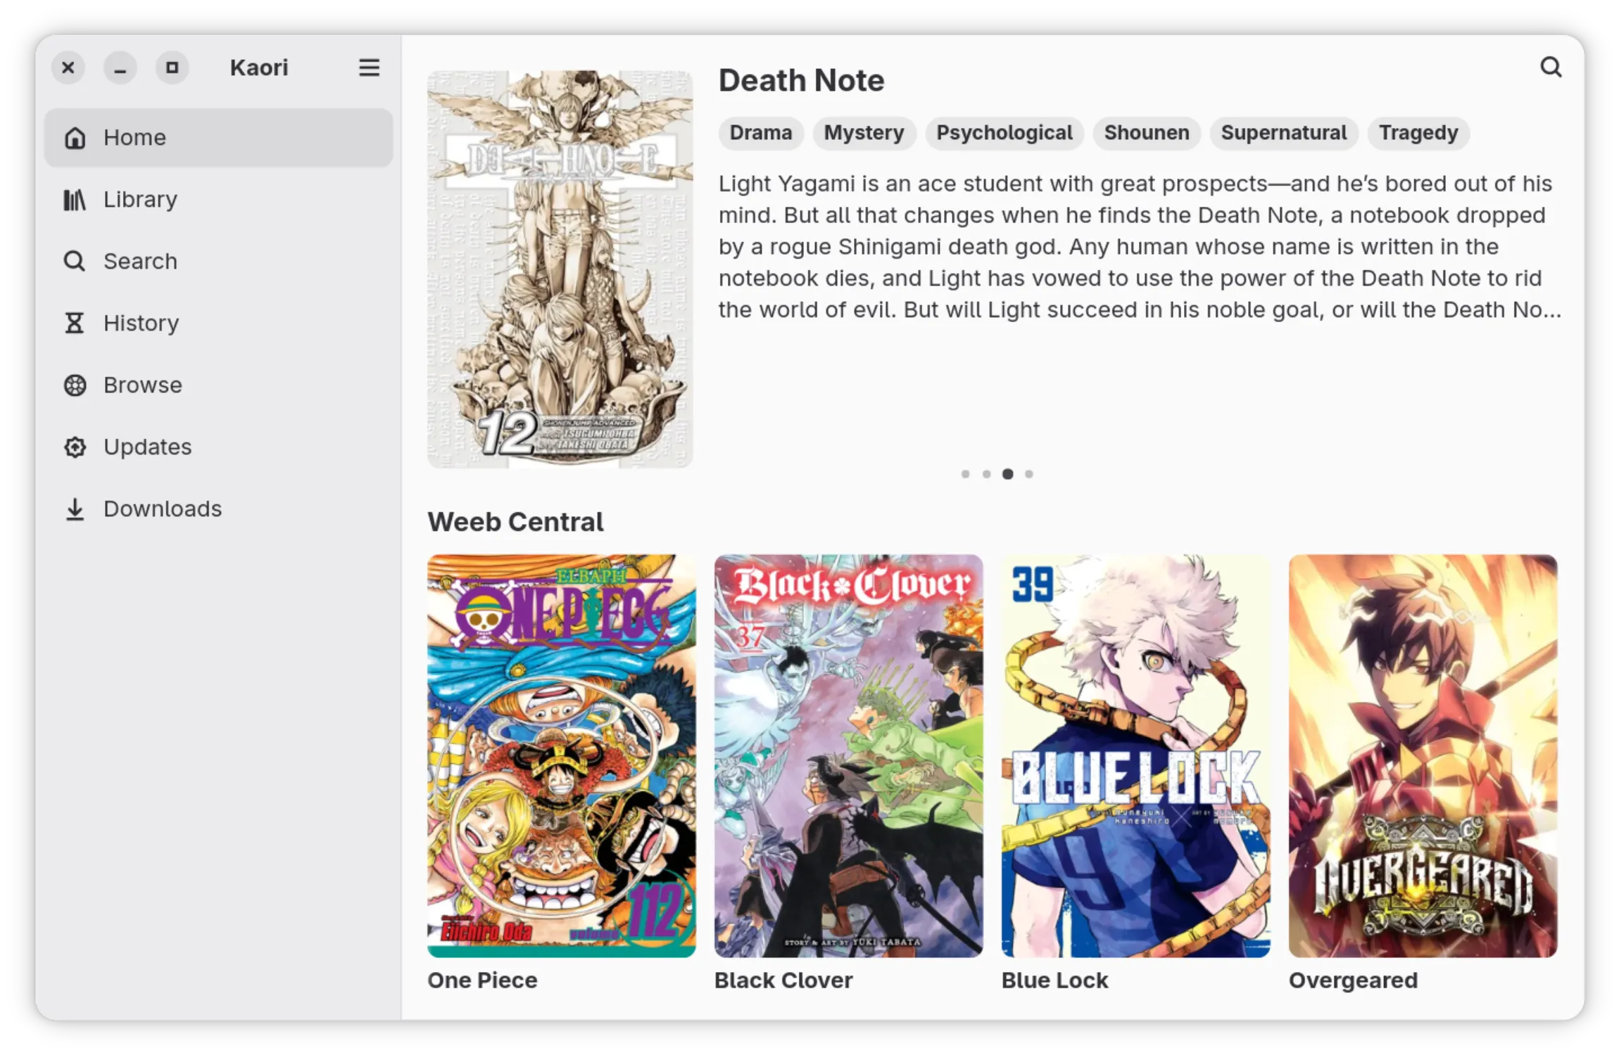1619x1055 pixels.
Task: Select the Psychological genre tag
Action: pyautogui.click(x=1004, y=133)
